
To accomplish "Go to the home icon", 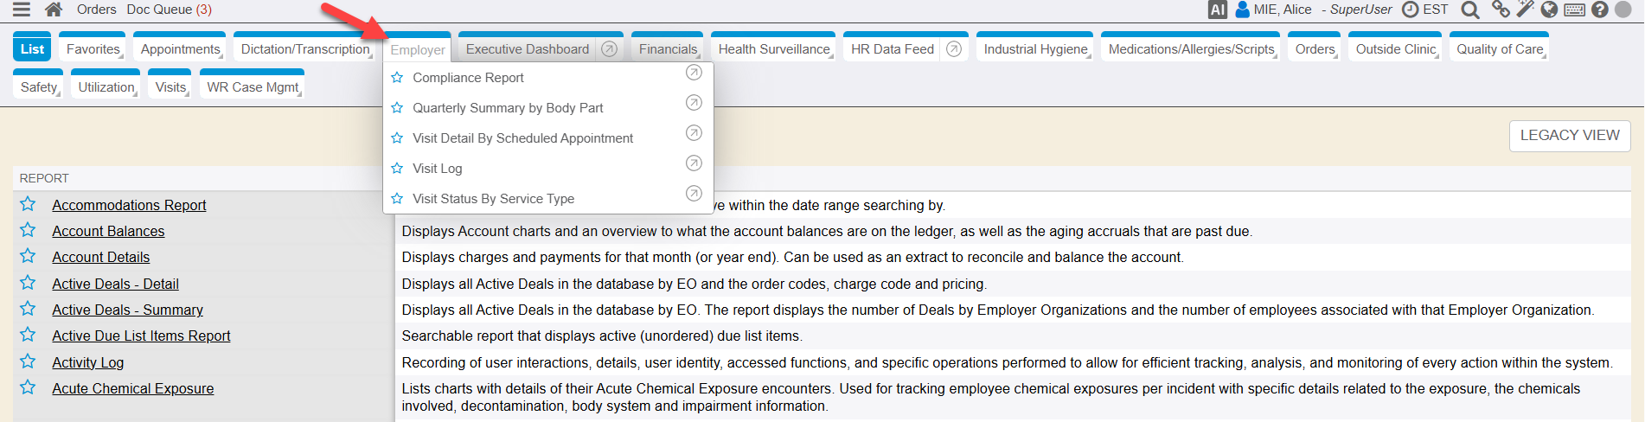I will (54, 10).
